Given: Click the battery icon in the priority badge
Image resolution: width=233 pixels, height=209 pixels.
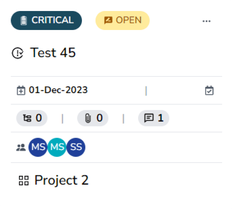Looking at the screenshot, I should point(23,21).
